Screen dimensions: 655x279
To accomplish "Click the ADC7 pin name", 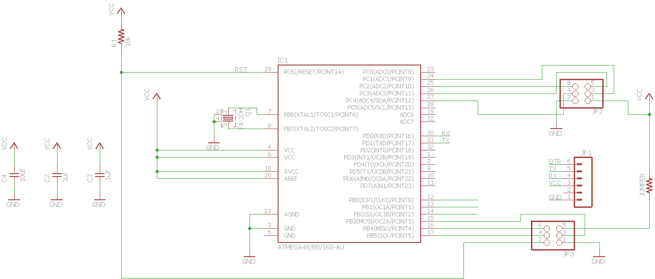I will coord(406,122).
